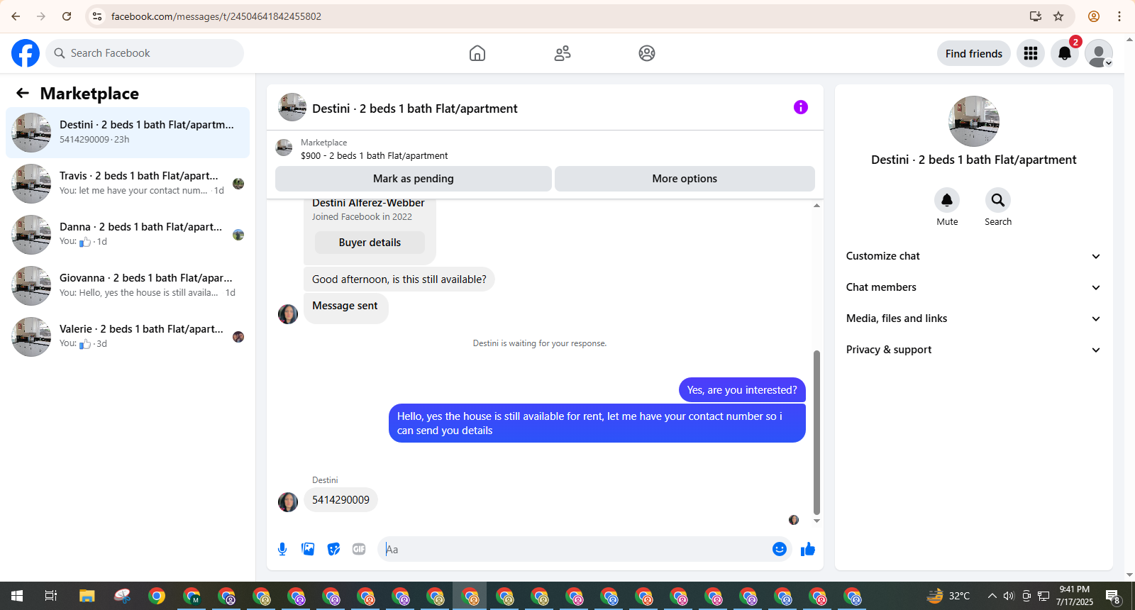Open the Destini conversation in the list
Screen dimensions: 1135x610
128,133
